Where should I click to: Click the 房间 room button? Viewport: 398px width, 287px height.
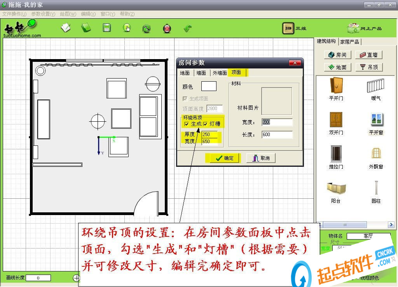point(338,55)
